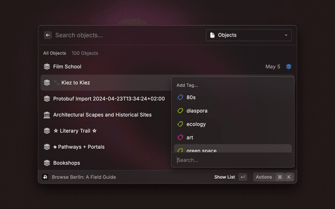Click the Browse Berlin extension icon
Screen dimensions: 335x209
point(46,177)
